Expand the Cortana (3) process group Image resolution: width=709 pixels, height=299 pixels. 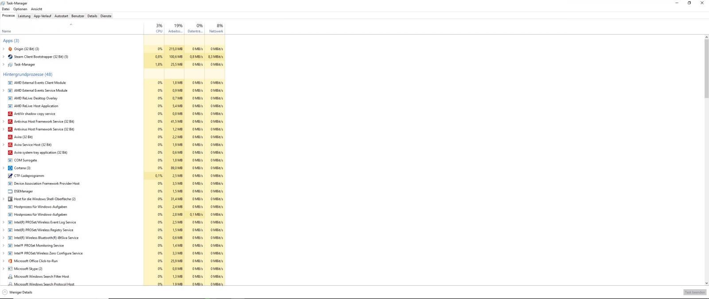[4, 168]
